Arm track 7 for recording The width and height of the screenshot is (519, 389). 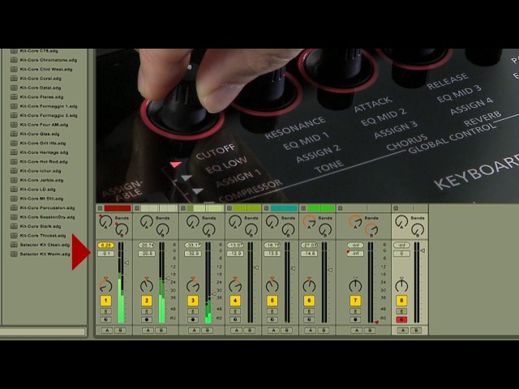(355, 319)
